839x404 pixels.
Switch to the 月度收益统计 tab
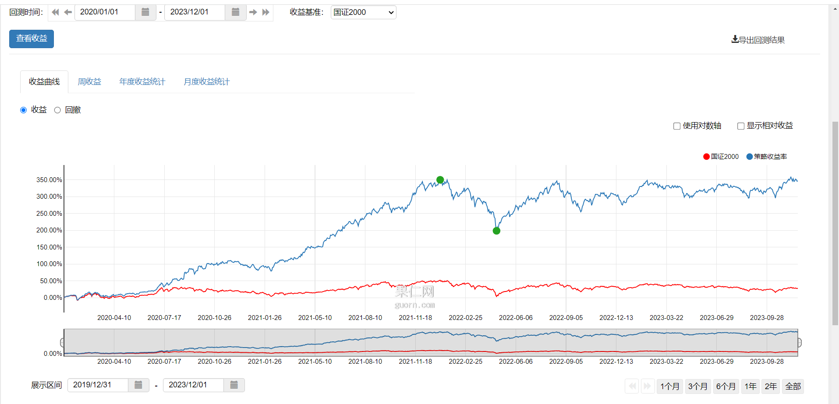click(x=206, y=82)
